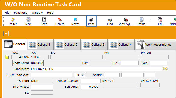Click the Reset toolbar icon
This screenshot has width=176, height=98.
(13, 21)
